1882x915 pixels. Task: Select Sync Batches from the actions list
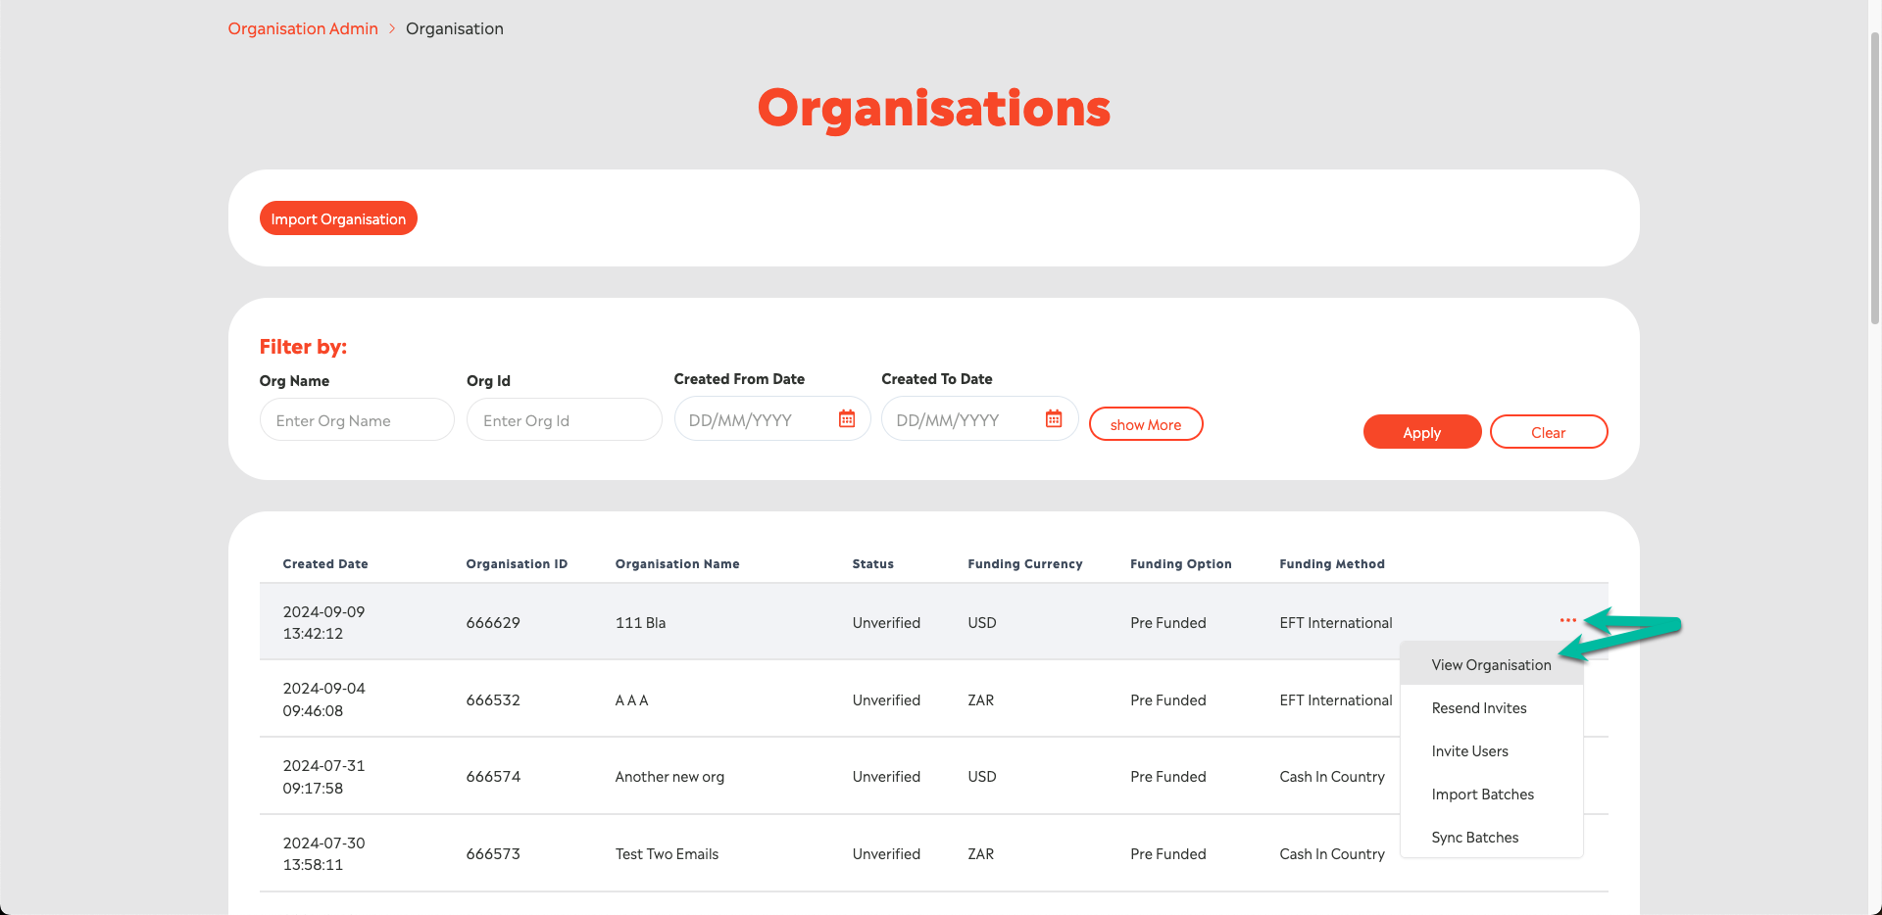click(1474, 837)
